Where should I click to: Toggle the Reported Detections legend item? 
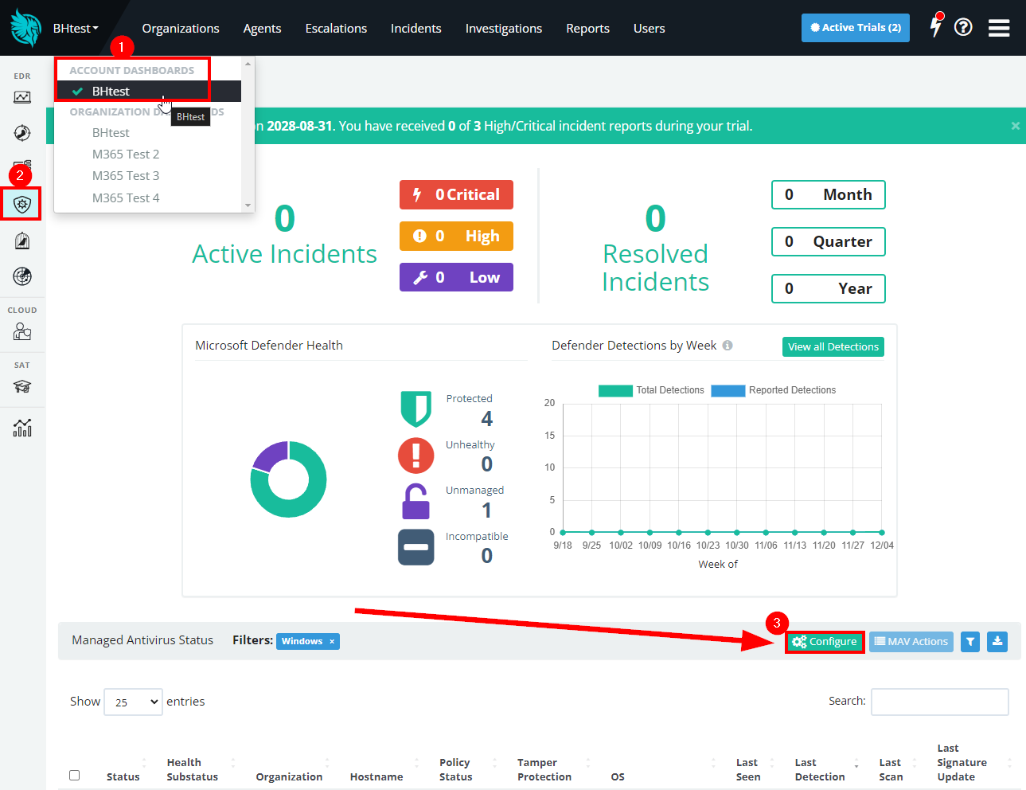coord(773,390)
